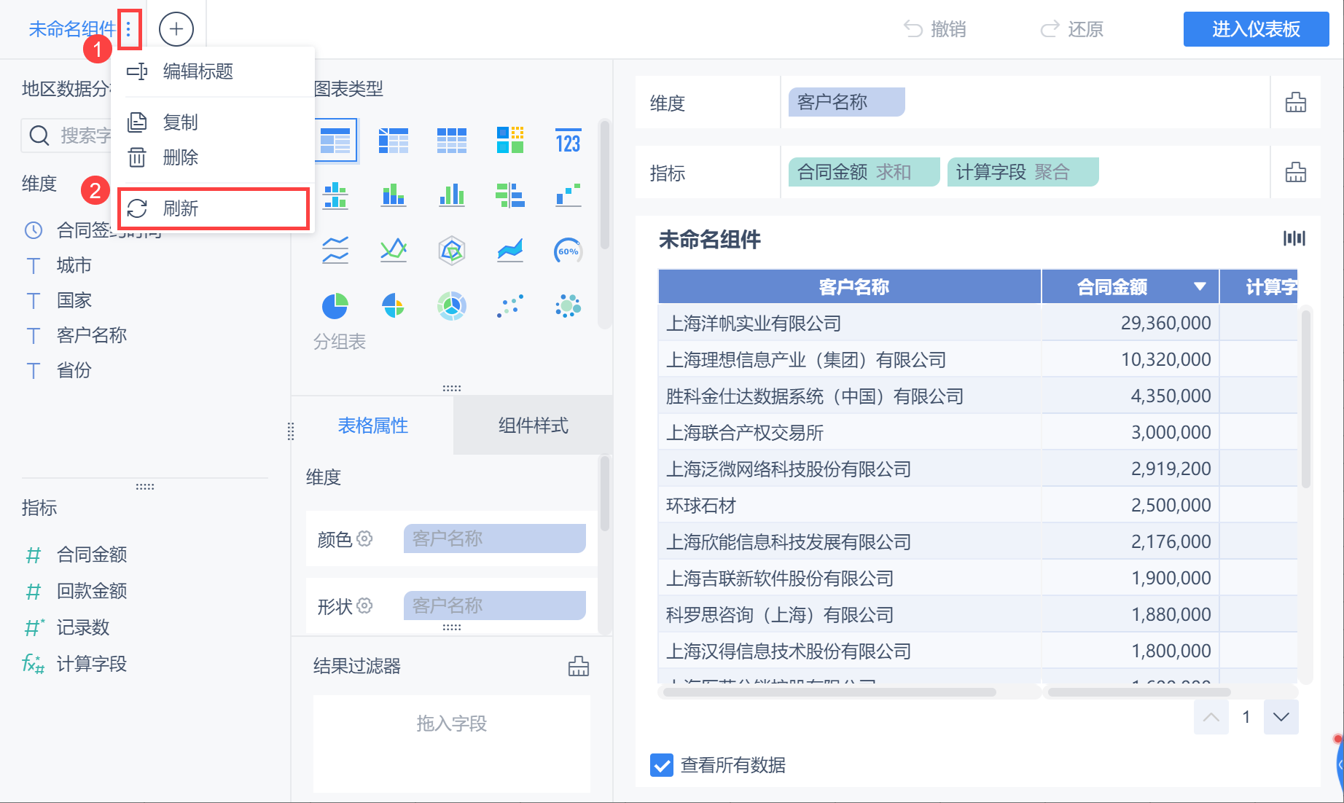Click the 进入仪表板 button
This screenshot has width=1344, height=803.
pos(1256,29)
